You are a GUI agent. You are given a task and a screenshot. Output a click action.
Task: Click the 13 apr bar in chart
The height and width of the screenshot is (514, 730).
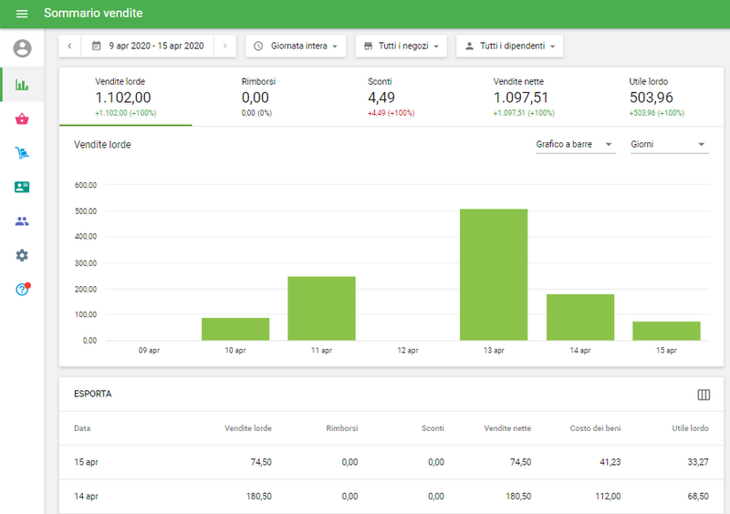pyautogui.click(x=494, y=274)
